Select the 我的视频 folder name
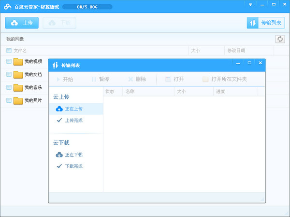The height and width of the screenshot is (217, 290). (x=33, y=61)
